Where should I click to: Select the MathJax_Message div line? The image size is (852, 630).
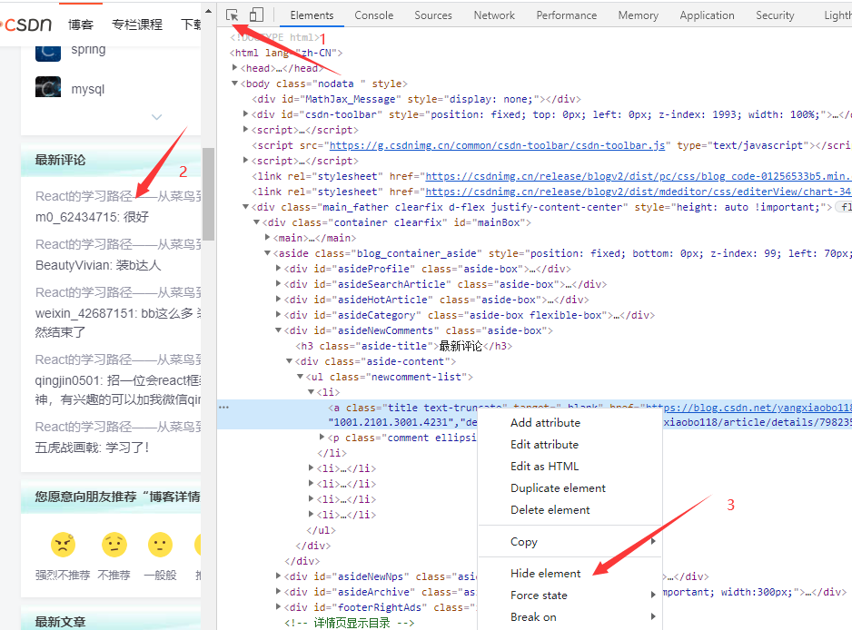[416, 99]
